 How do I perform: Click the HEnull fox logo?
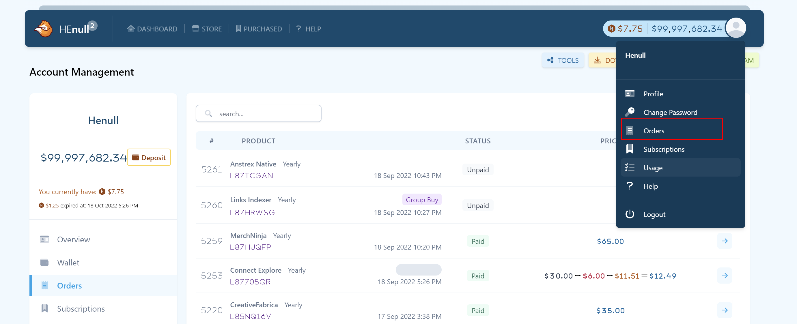[x=43, y=29]
